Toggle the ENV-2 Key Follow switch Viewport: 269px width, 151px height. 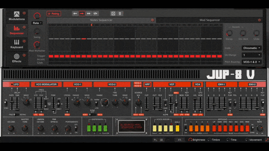[x=263, y=103]
